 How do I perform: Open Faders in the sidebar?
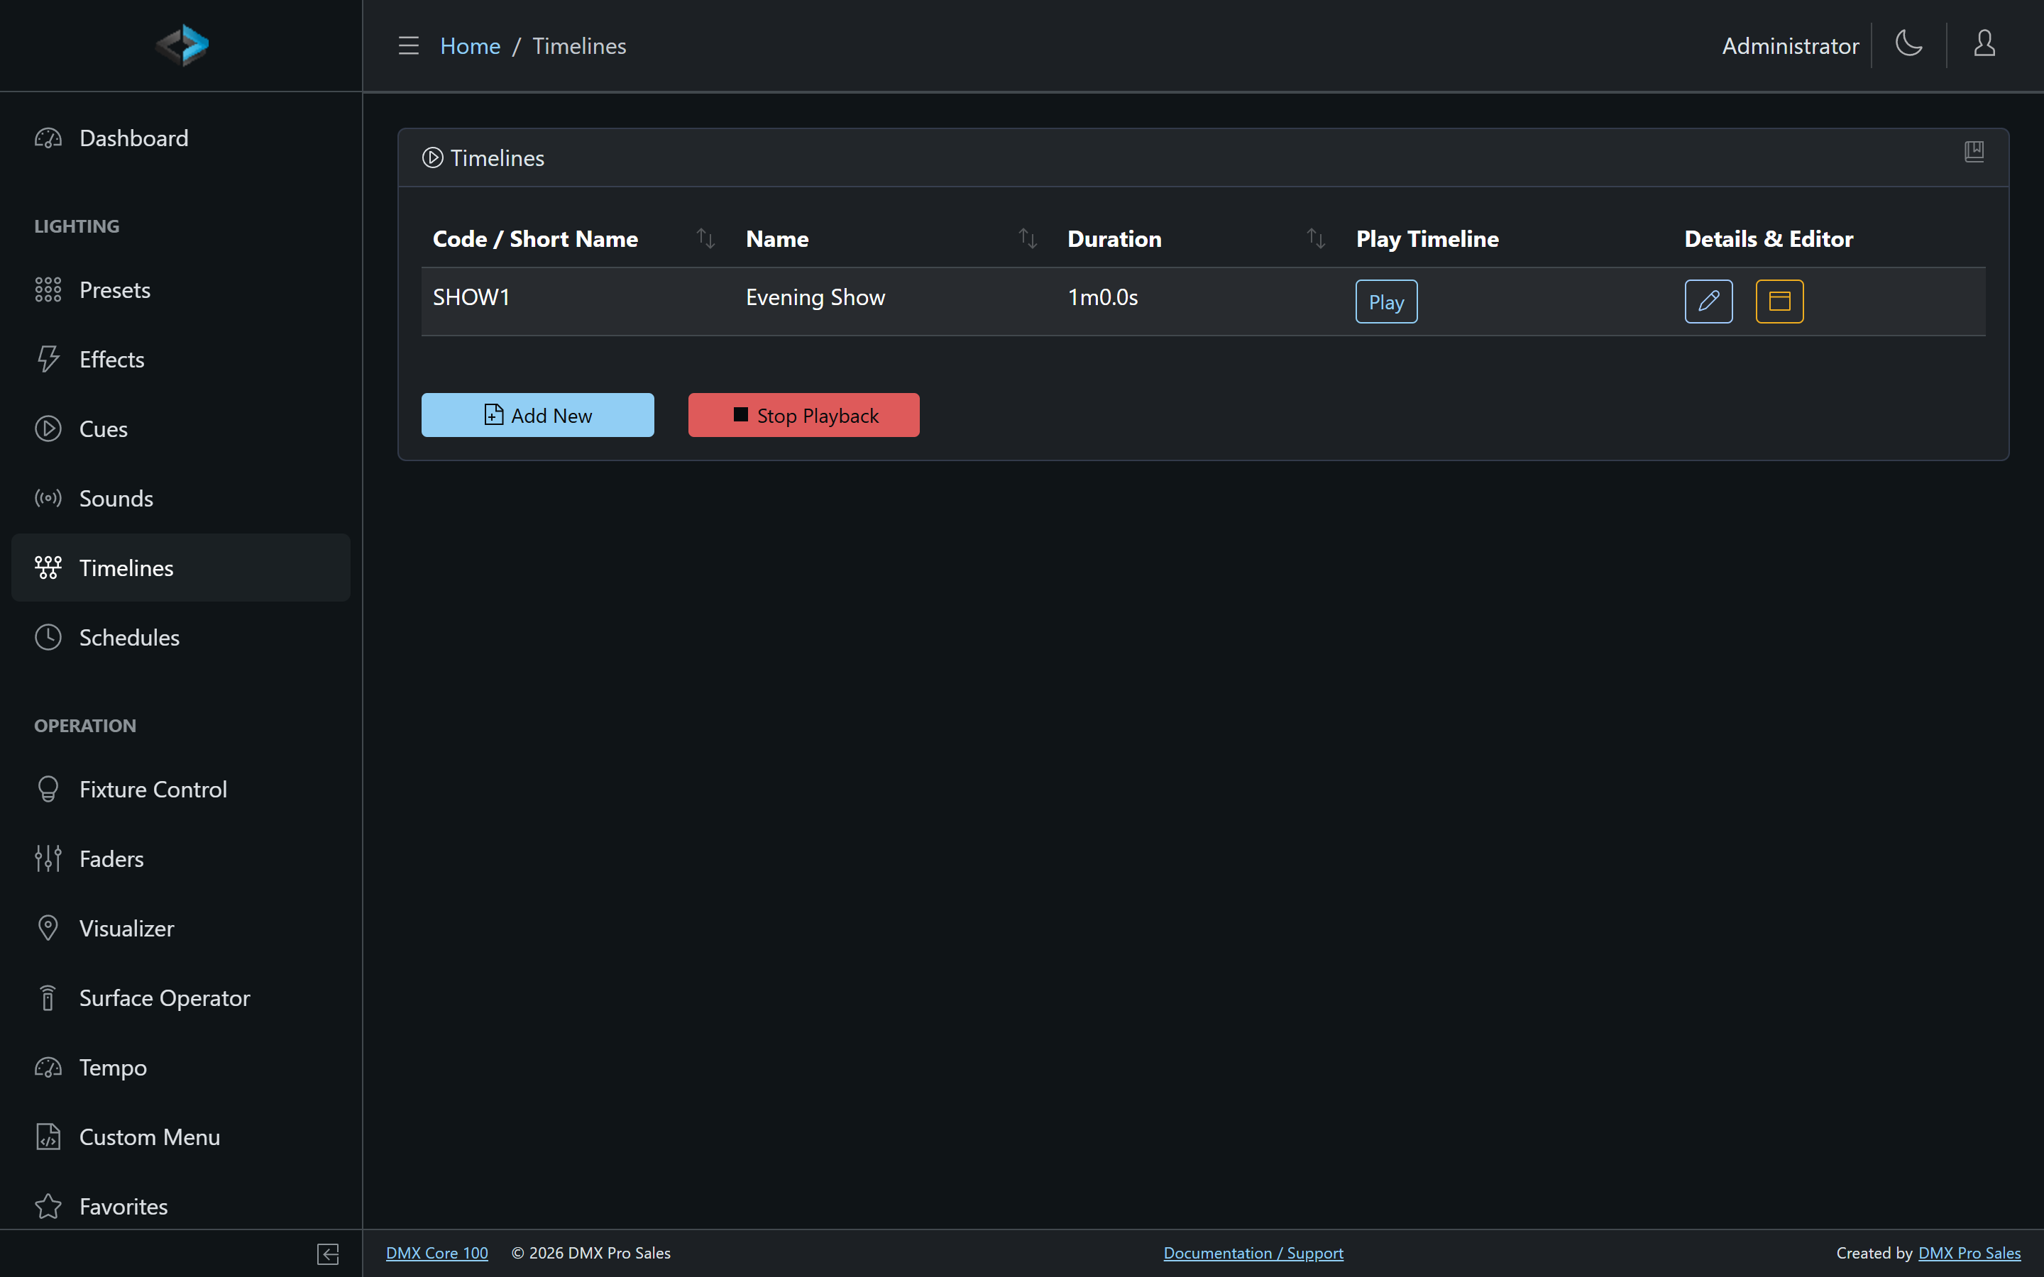click(181, 859)
